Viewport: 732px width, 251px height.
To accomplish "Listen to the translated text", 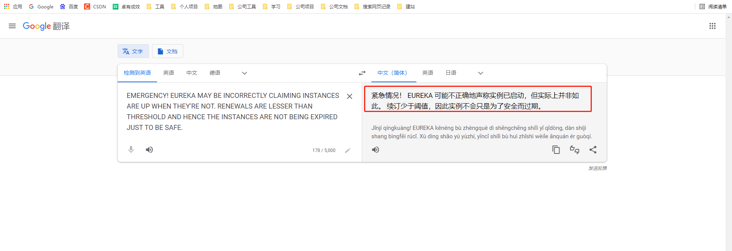I will 376,150.
